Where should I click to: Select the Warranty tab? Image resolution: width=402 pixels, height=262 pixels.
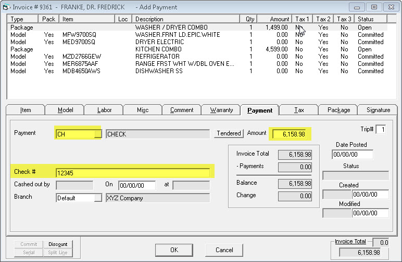coord(221,110)
